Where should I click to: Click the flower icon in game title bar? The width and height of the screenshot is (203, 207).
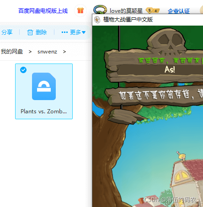97,20
